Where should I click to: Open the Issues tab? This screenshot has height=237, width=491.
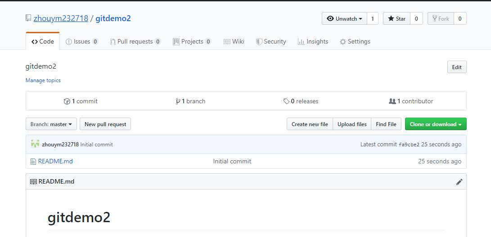[x=82, y=42]
